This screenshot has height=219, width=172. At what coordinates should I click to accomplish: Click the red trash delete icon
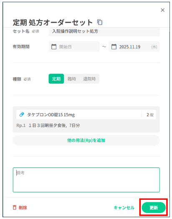click(x=15, y=208)
